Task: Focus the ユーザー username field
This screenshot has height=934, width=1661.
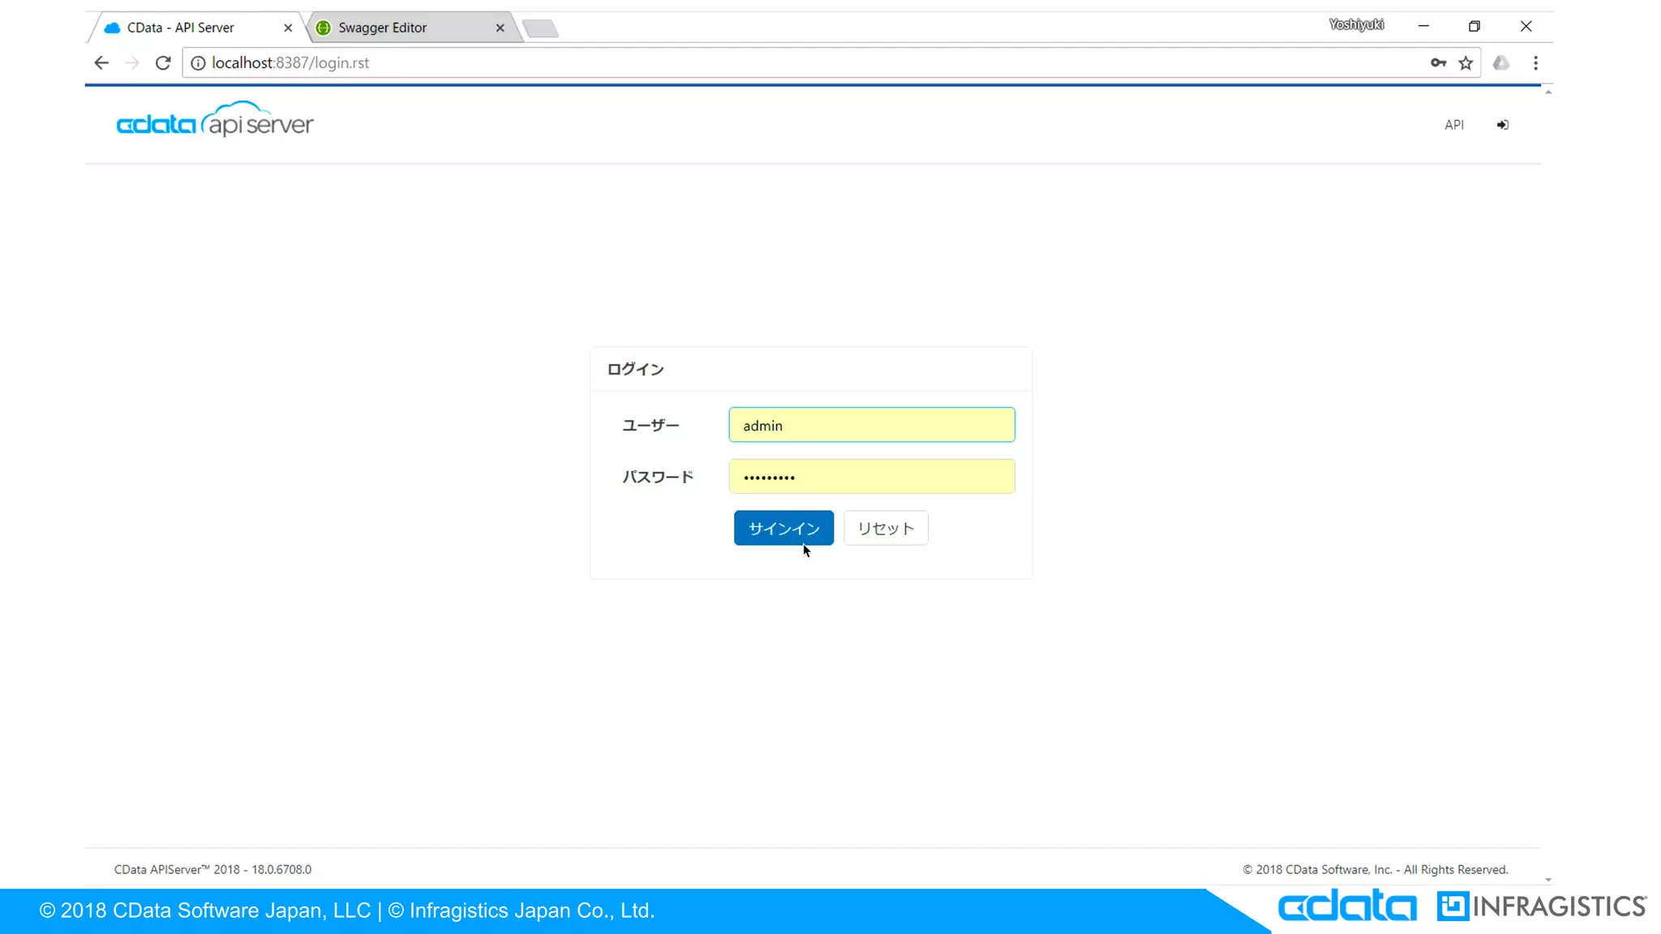Action: (x=872, y=425)
